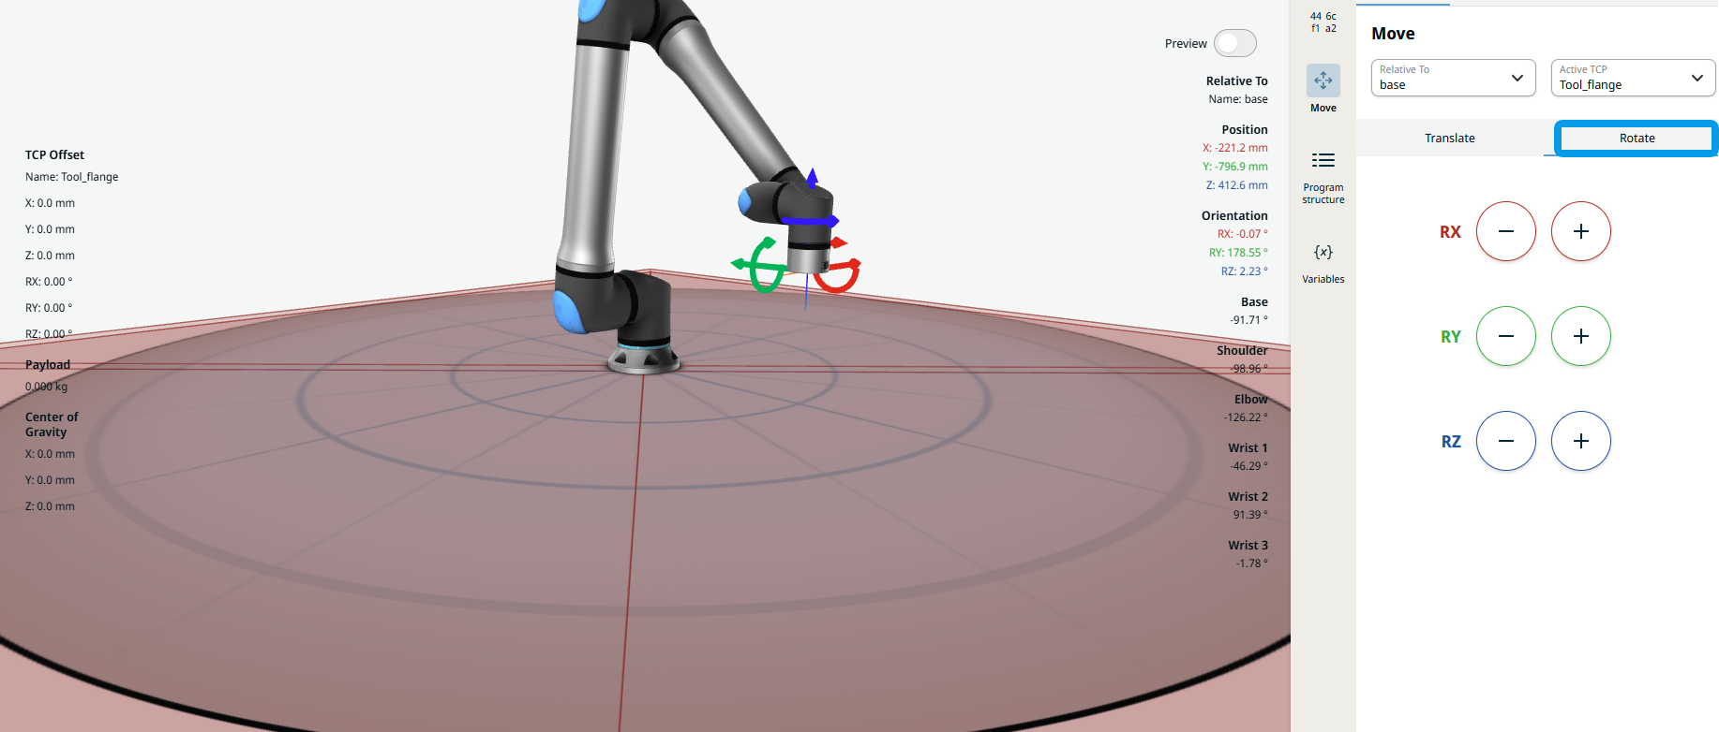Click the green rotation ring on gizmo
Screen dimensions: 1719x732
pos(762,267)
